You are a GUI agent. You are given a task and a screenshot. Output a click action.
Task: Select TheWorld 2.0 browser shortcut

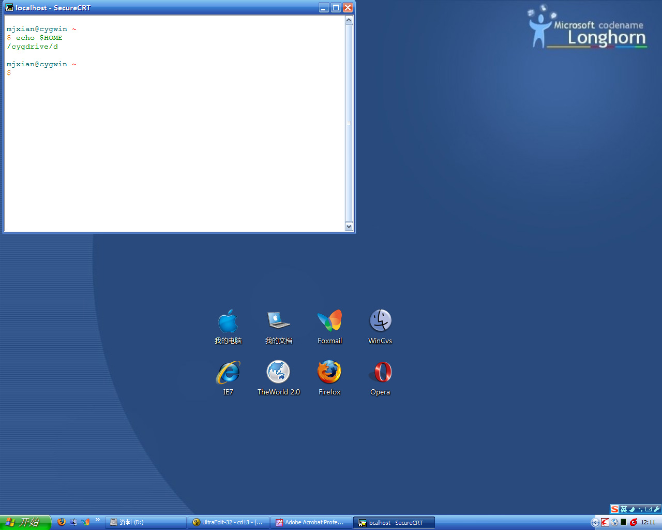point(279,378)
